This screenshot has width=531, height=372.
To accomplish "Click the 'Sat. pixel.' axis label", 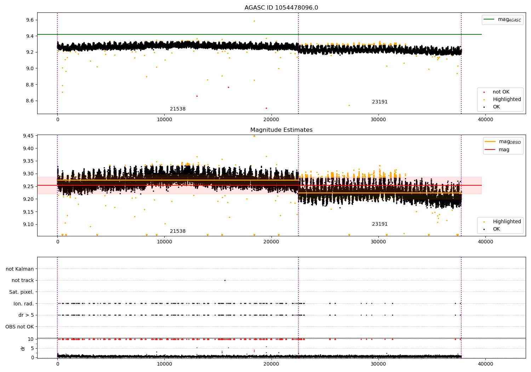I will [21, 292].
